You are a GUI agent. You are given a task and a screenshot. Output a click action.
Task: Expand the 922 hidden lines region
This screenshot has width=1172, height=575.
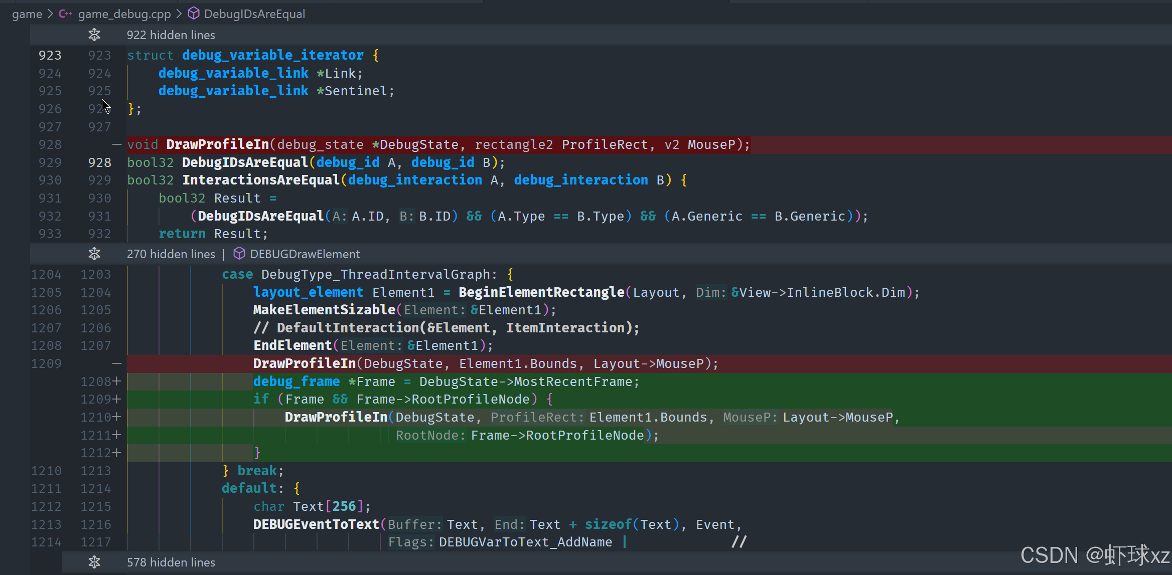tap(171, 35)
